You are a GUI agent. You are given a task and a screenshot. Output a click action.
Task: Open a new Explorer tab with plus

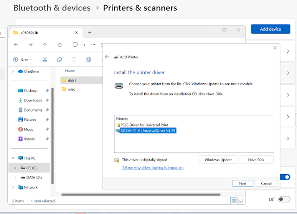90,32
